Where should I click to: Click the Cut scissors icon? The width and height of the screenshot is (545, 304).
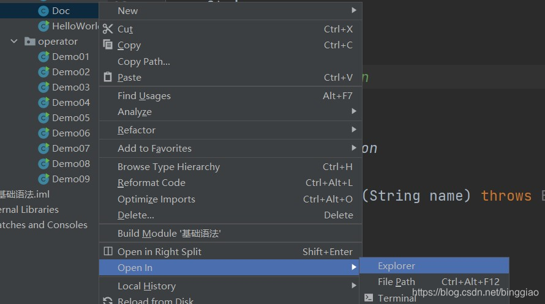108,29
